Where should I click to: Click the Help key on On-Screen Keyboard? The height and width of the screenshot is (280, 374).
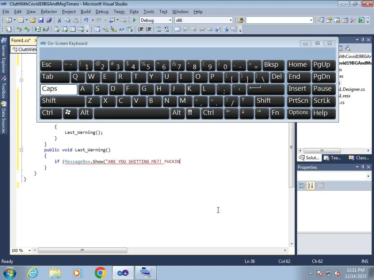[324, 113]
